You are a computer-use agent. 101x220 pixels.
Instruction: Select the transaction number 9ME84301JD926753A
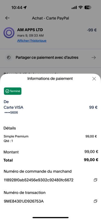24,201
